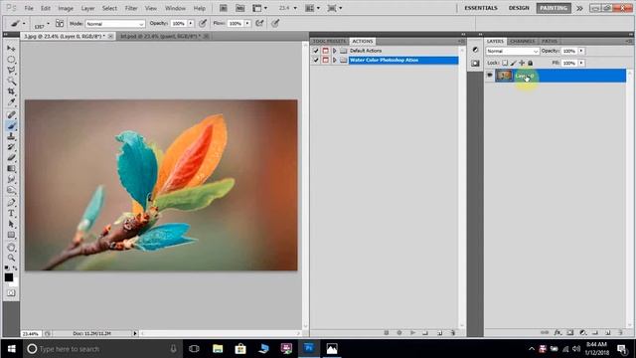Open brush Flow slider arrow

click(247, 24)
